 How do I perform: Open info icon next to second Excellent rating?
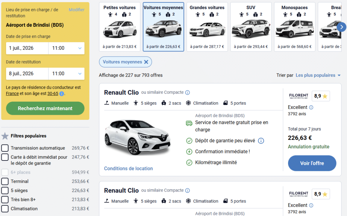(x=311, y=206)
